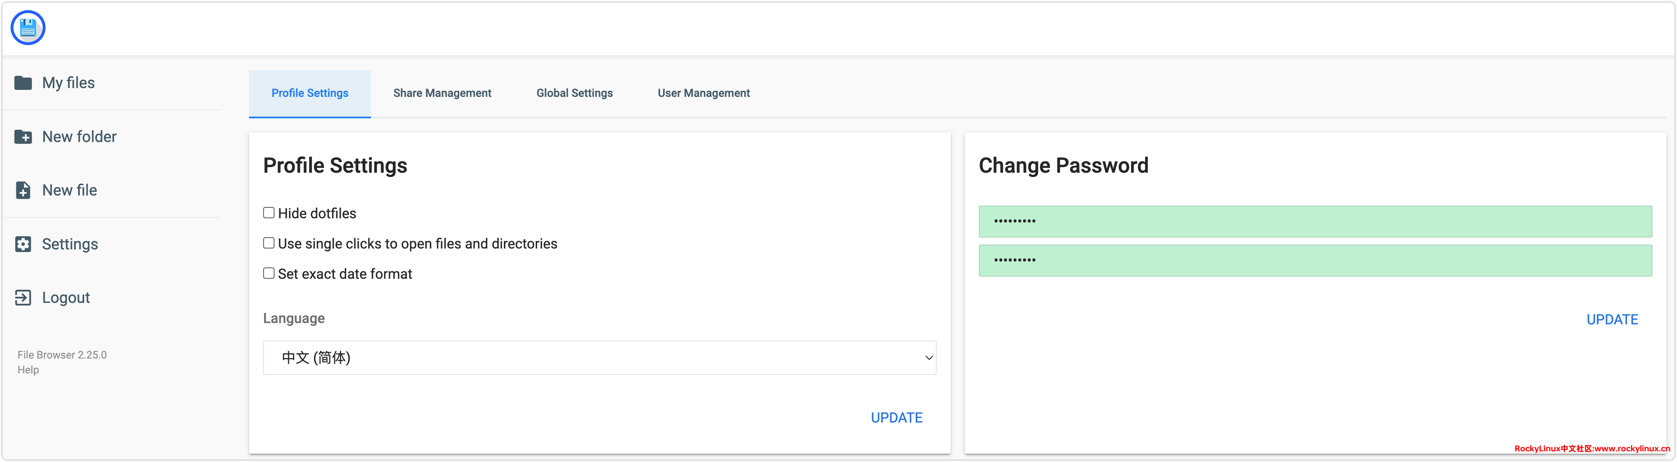Click the Language dropdown chevron arrow
Image resolution: width=1677 pixels, height=462 pixels.
(x=929, y=357)
